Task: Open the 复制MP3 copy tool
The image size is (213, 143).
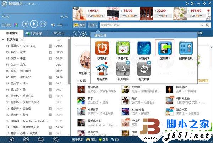Action: 165,48
